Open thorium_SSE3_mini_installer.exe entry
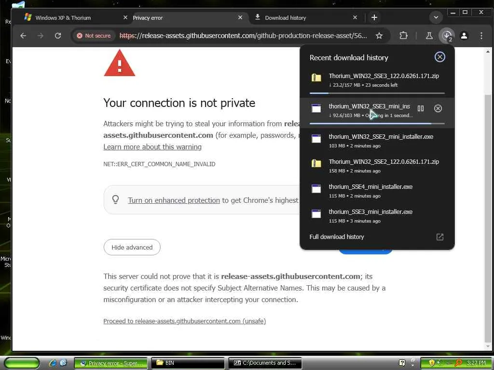The image size is (494, 370). click(x=377, y=216)
